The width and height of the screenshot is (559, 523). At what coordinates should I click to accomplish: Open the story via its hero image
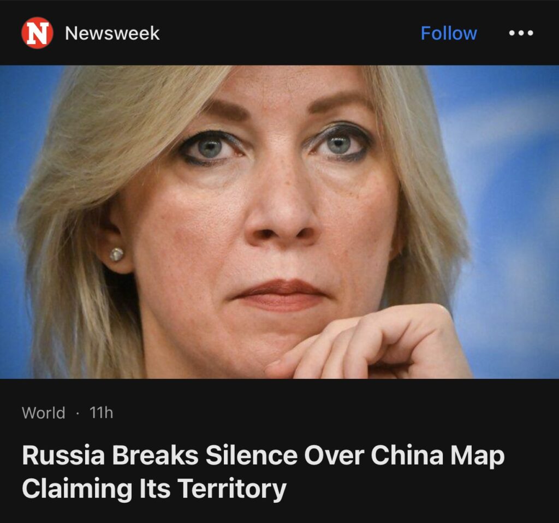pyautogui.click(x=279, y=222)
